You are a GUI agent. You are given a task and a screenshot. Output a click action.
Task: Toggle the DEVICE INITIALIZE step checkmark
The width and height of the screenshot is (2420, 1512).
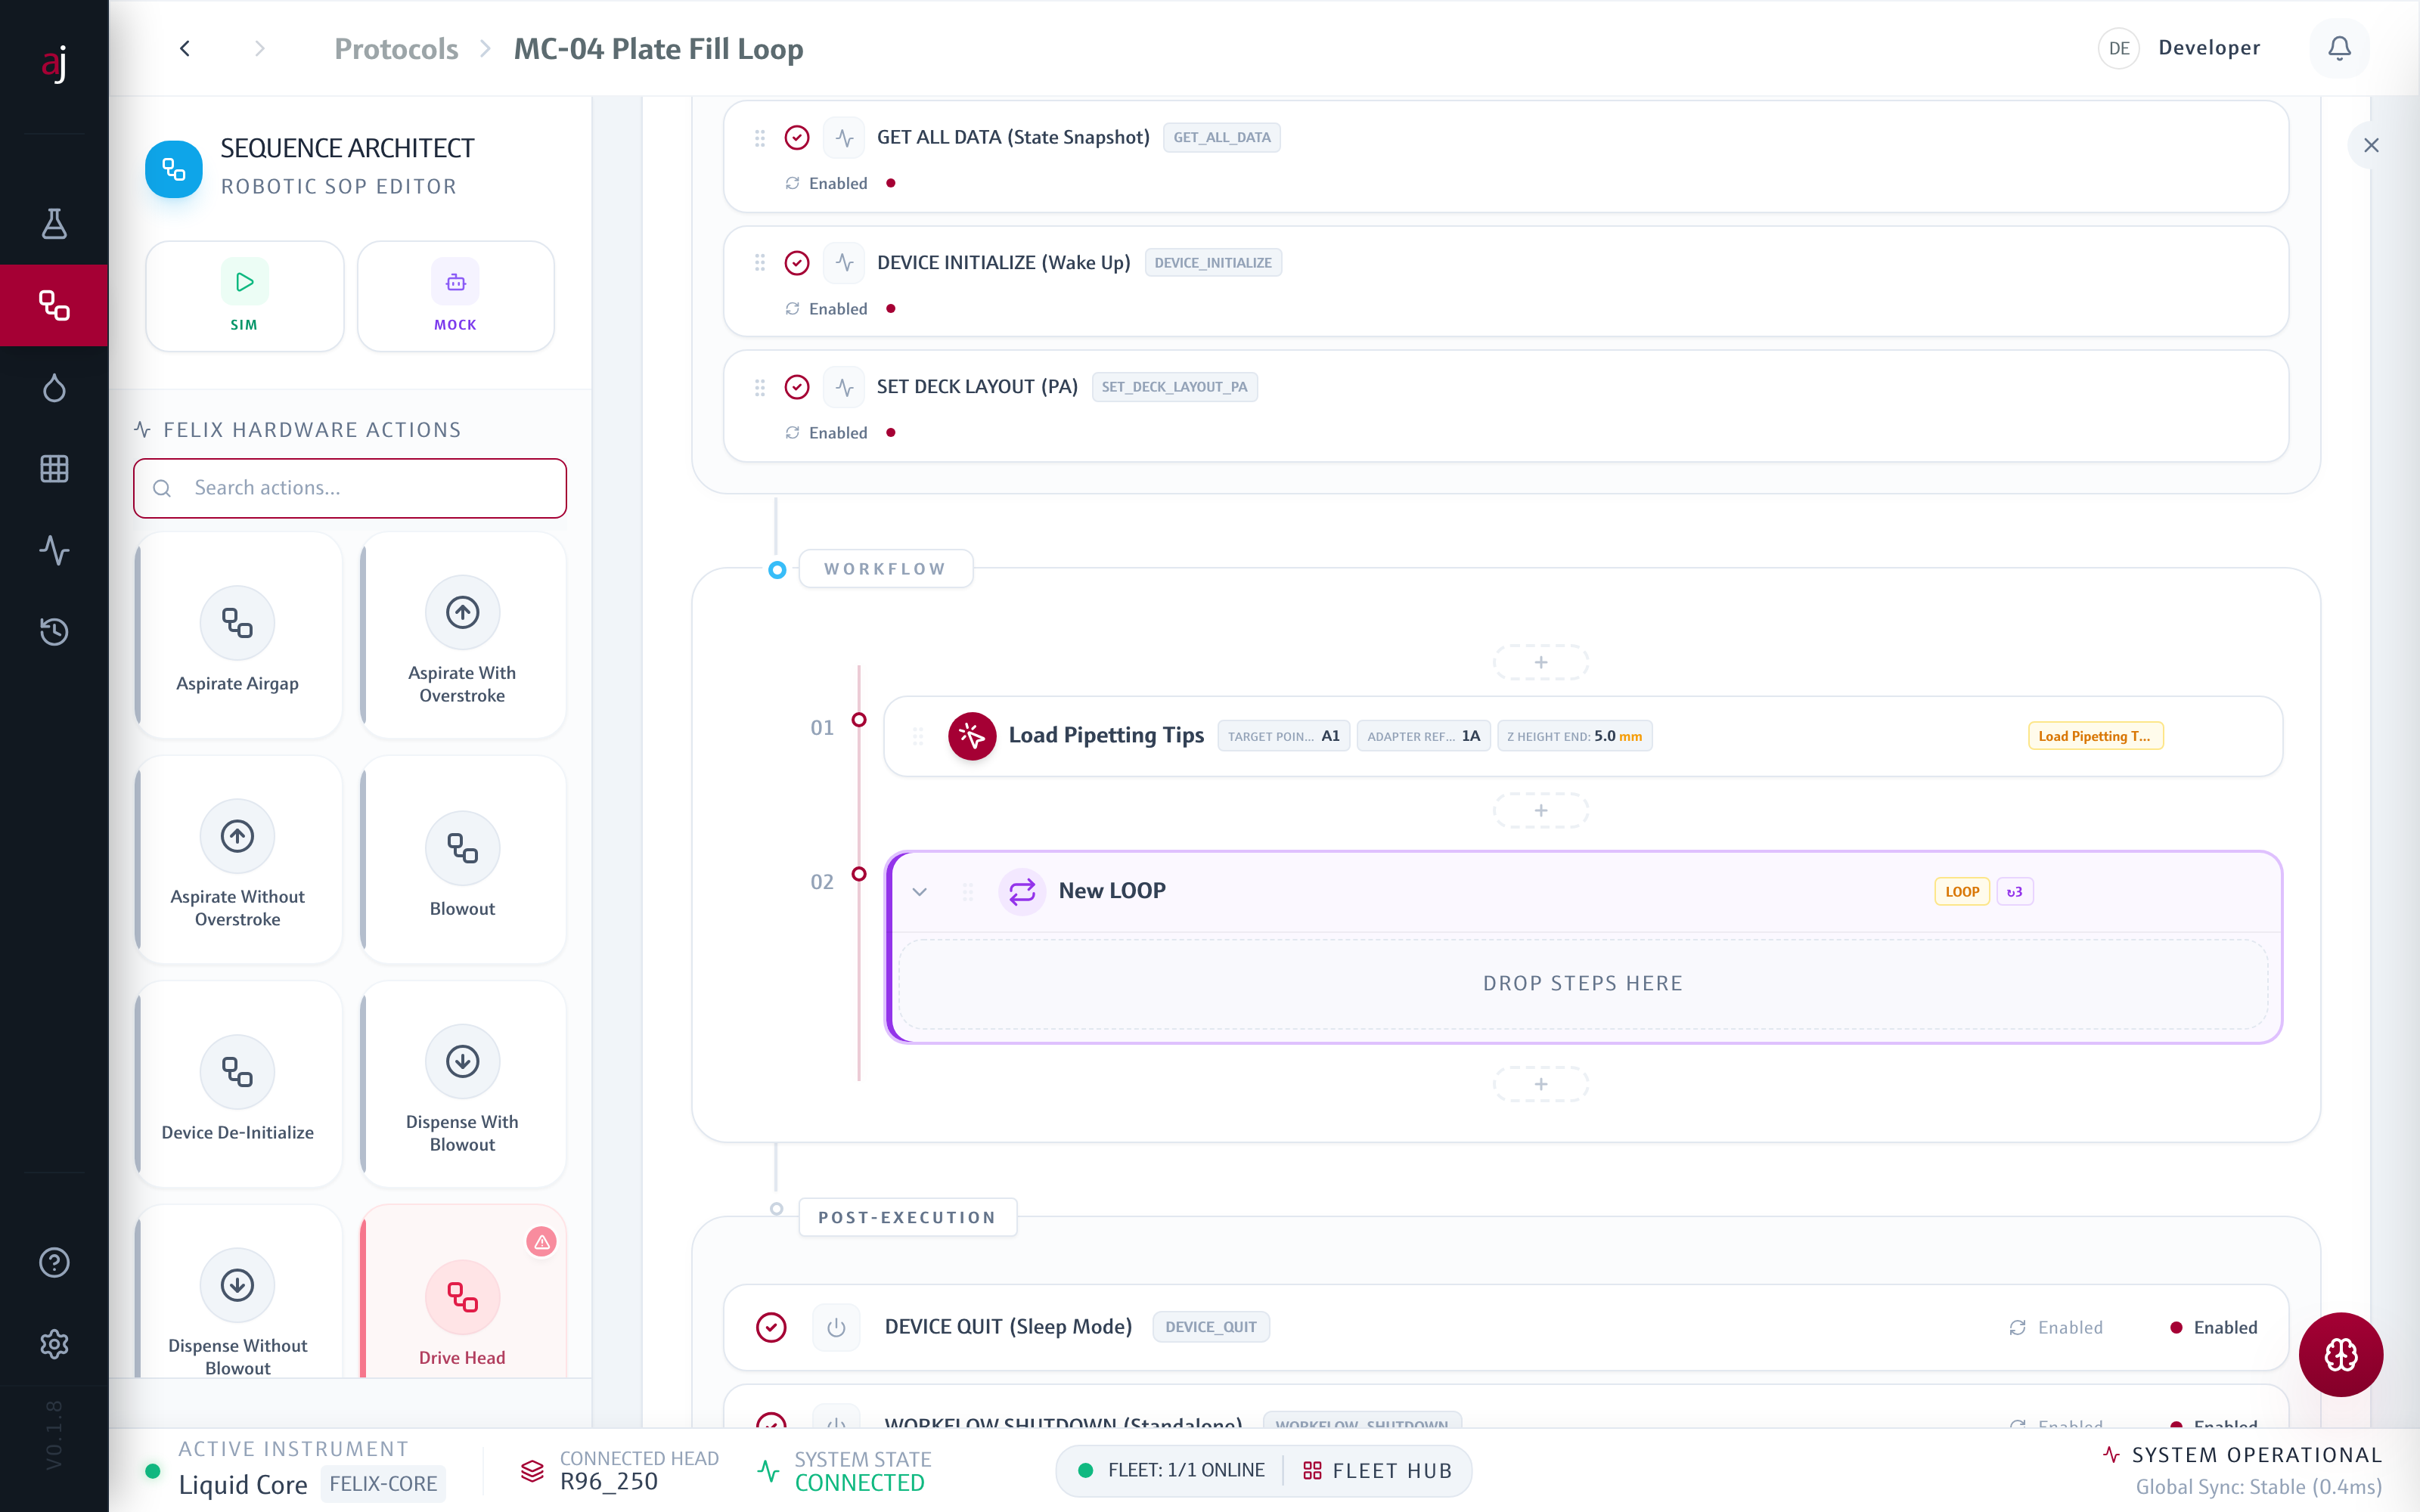coord(797,263)
